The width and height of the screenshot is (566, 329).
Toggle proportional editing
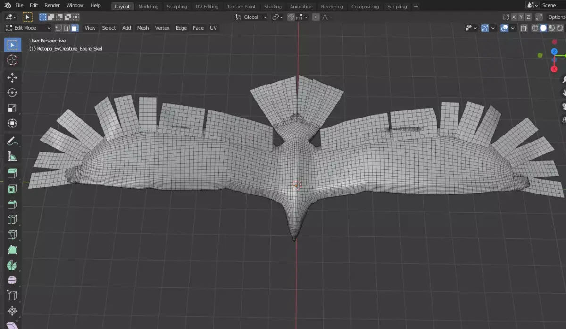316,17
